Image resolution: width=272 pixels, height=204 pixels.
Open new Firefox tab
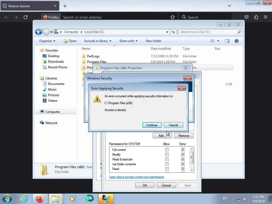pos(65,6)
